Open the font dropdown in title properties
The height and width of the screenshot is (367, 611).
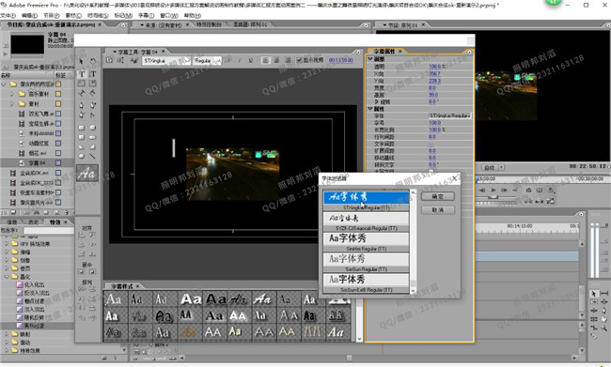pyautogui.click(x=450, y=115)
